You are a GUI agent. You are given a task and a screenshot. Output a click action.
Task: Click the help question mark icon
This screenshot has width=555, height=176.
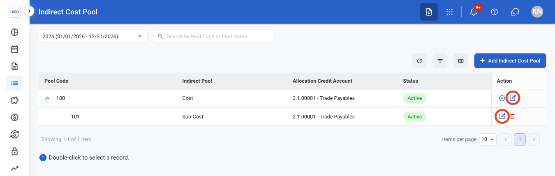point(495,12)
